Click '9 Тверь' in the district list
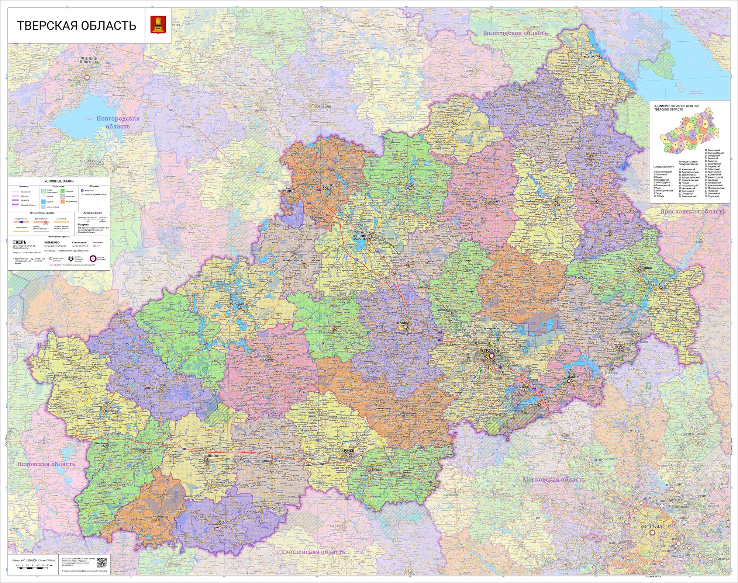This screenshot has height=583, width=738. [658, 193]
